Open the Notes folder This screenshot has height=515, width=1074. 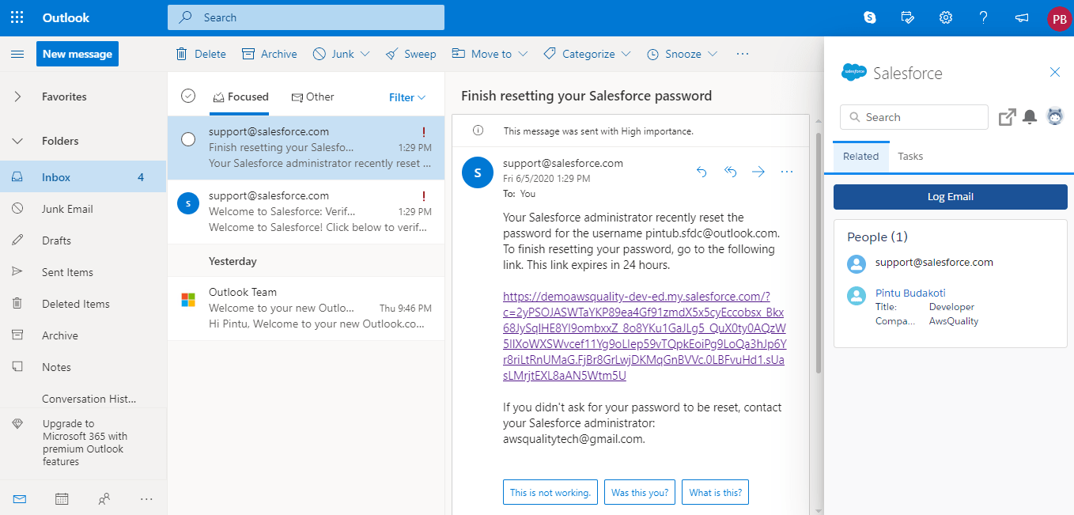(83, 367)
